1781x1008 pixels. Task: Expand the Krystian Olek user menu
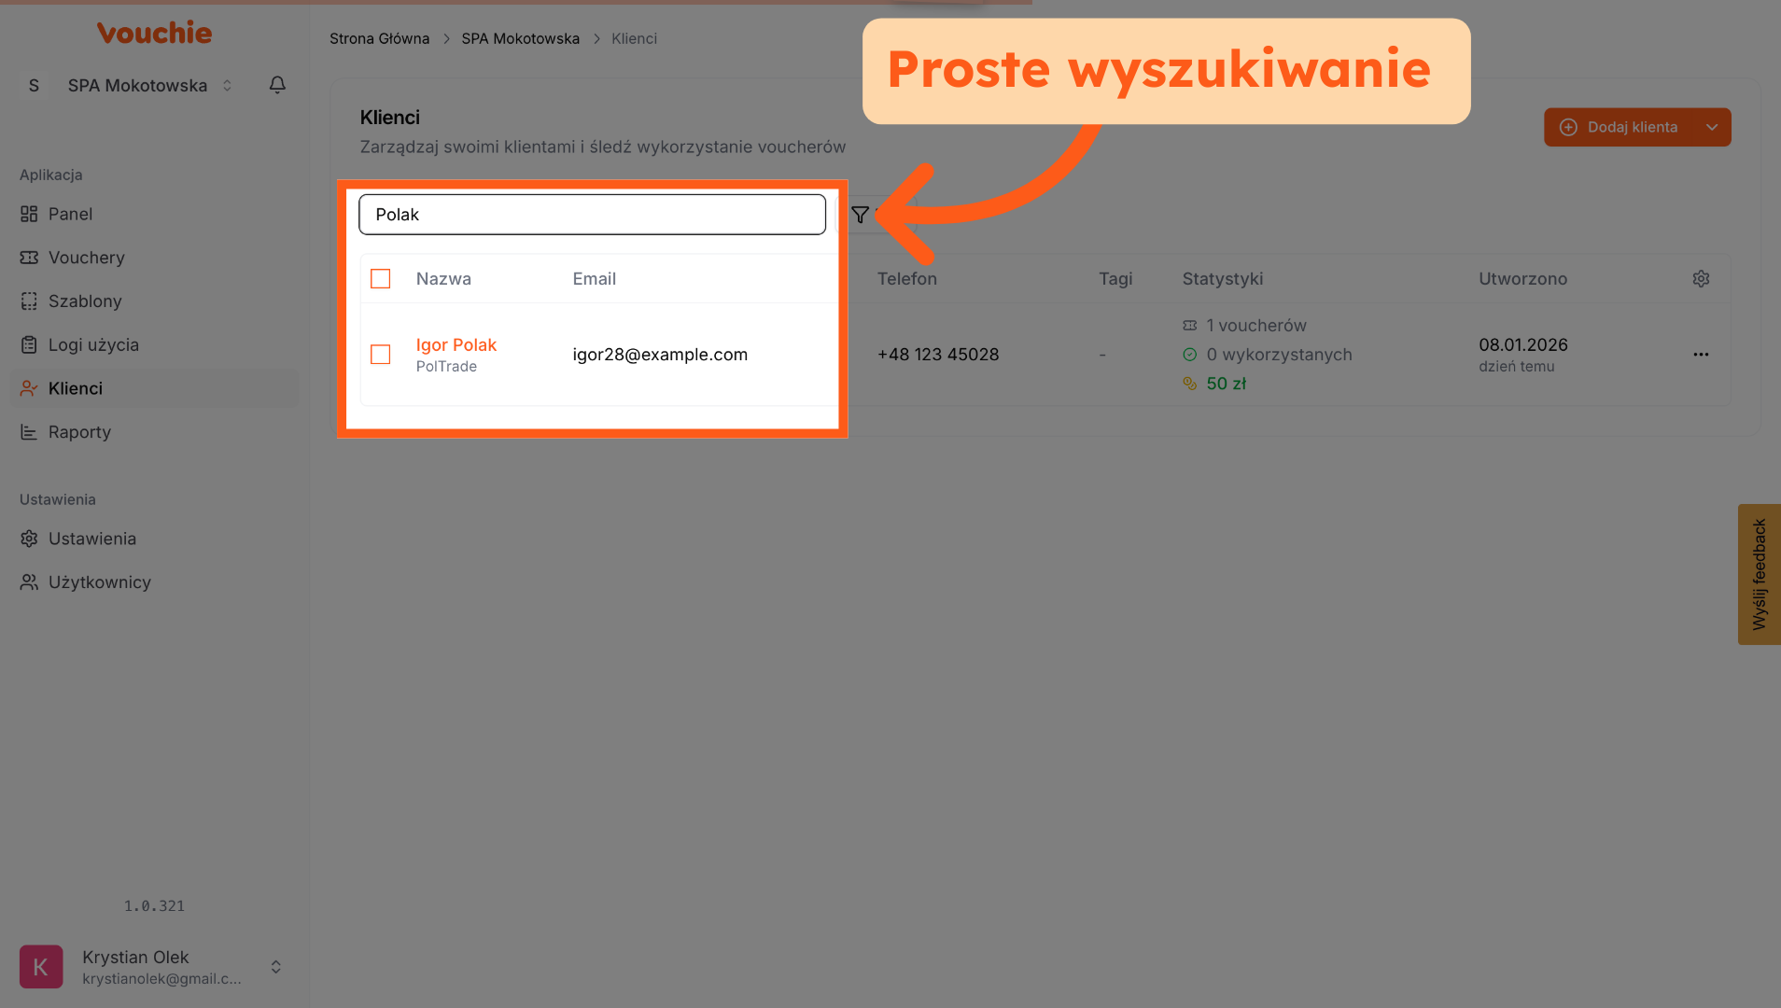coord(275,967)
